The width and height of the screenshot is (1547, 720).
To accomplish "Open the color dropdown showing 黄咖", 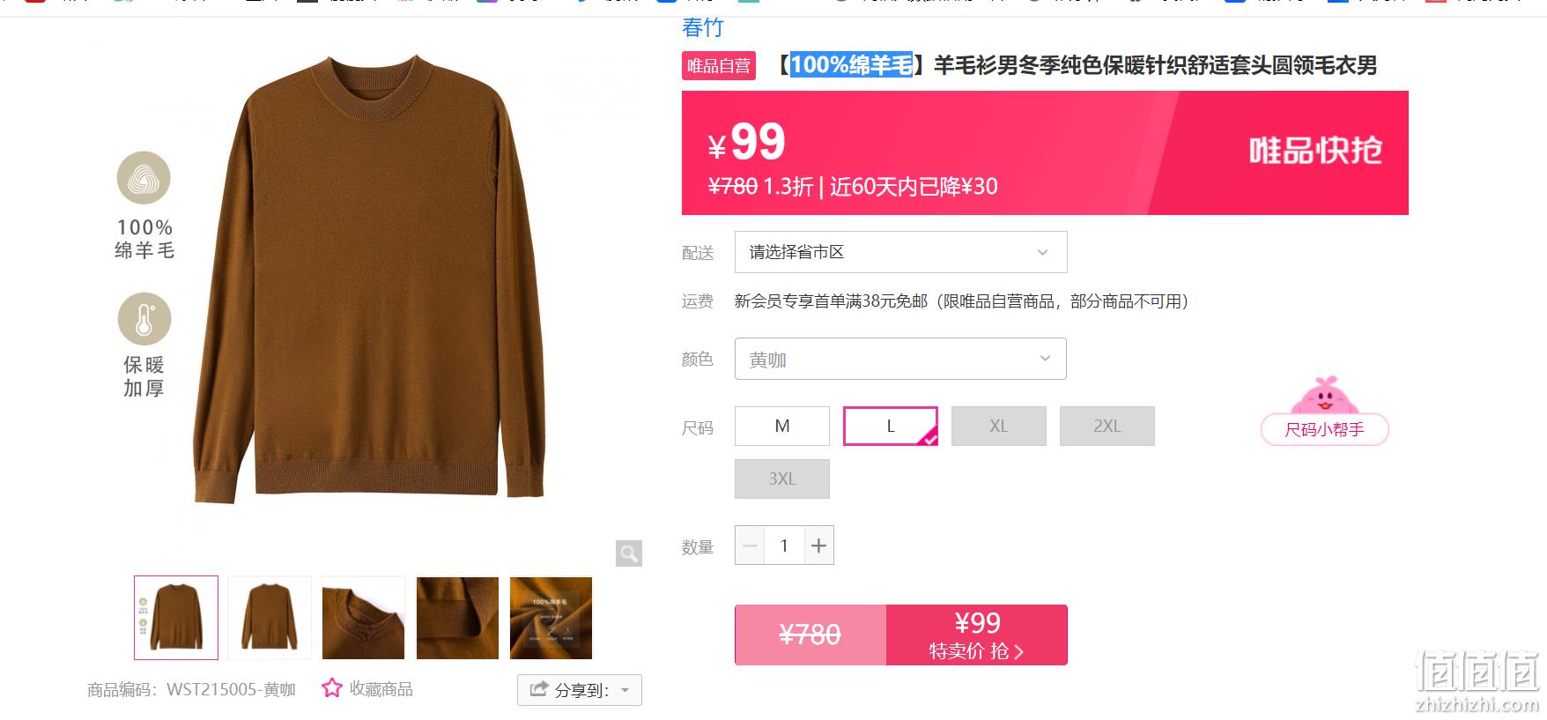I will pyautogui.click(x=900, y=359).
